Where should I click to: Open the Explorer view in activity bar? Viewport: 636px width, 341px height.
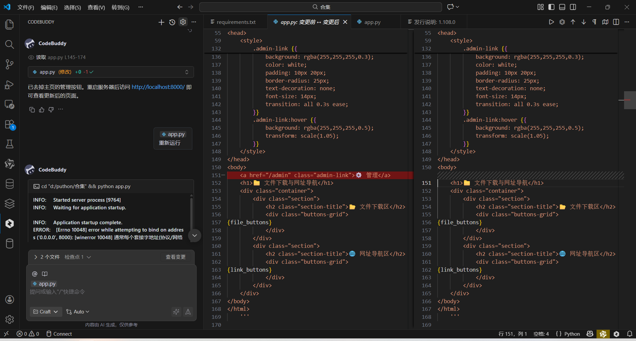[9, 24]
